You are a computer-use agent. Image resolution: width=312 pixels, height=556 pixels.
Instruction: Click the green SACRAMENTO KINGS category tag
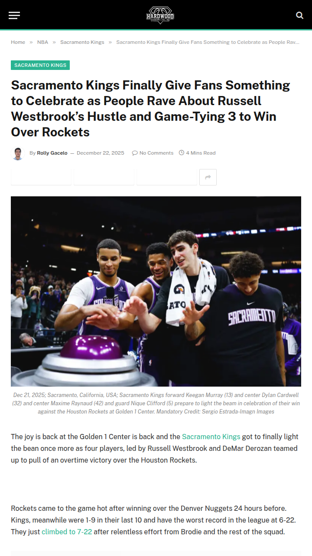tap(40, 65)
